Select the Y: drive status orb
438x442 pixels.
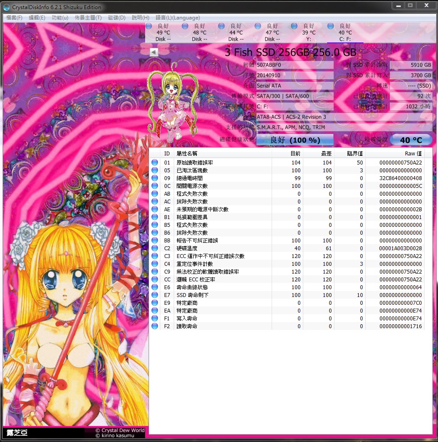pos(294,26)
